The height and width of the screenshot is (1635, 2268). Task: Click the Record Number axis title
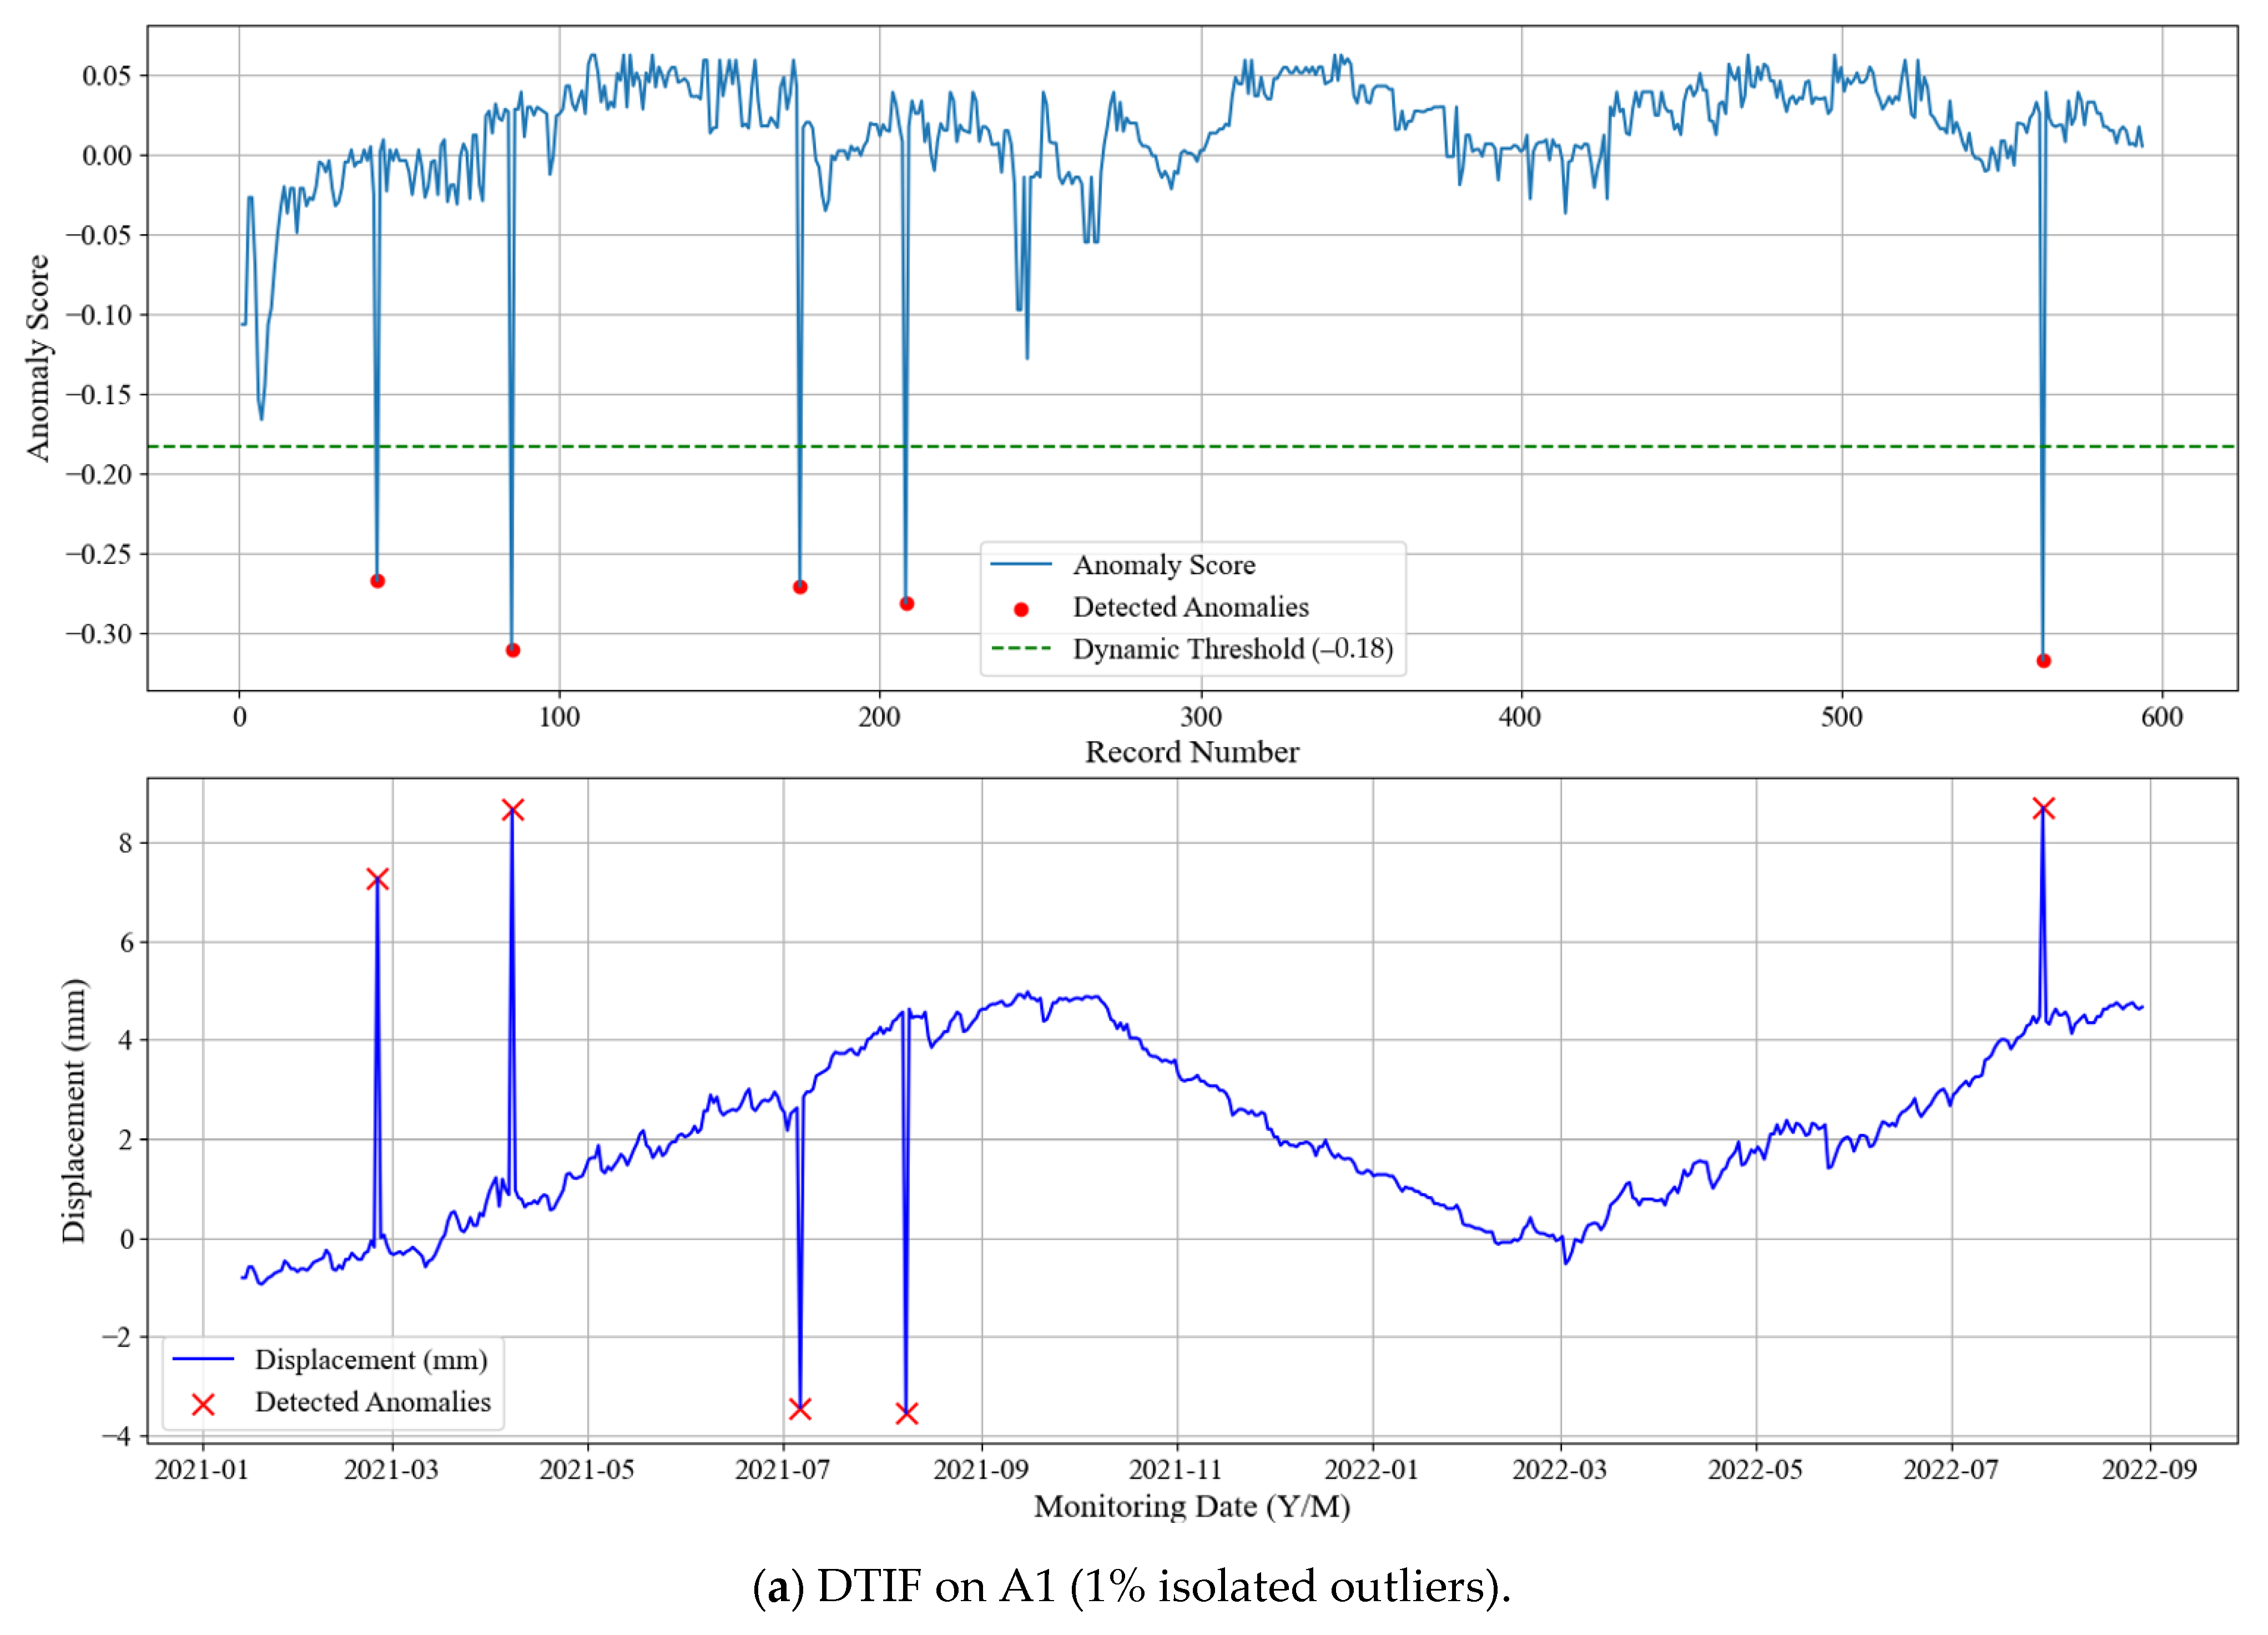(1192, 752)
